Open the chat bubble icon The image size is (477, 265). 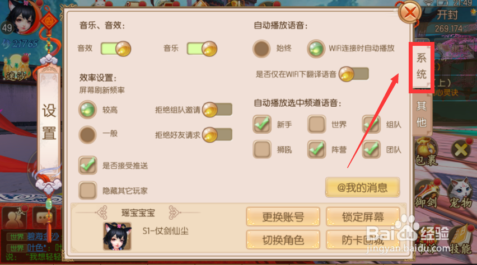click(44, 217)
